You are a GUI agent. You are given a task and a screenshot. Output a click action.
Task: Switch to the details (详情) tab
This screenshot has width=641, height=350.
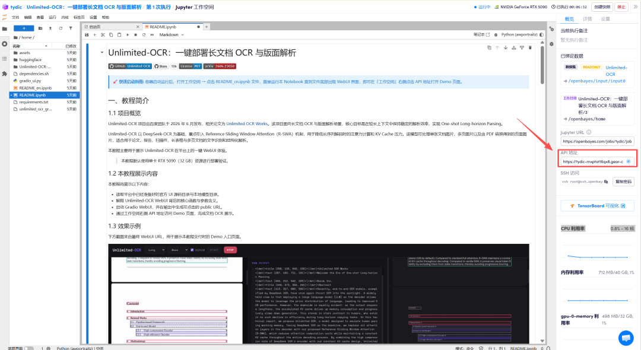click(588, 19)
